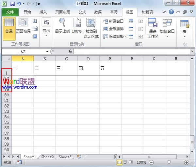Open the Name Box dropdown arrow
Image resolution: width=196 pixels, height=167 pixels.
tap(47, 52)
